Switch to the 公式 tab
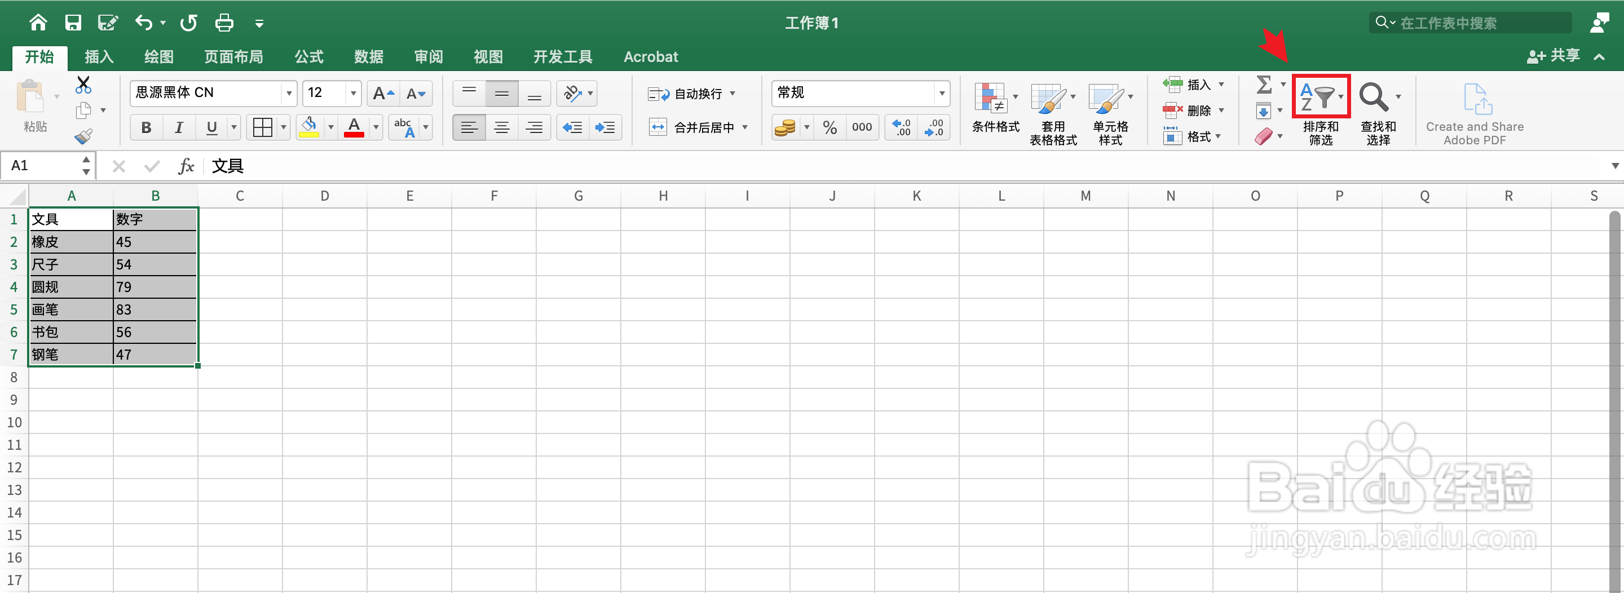Image resolution: width=1624 pixels, height=593 pixels. 309,57
